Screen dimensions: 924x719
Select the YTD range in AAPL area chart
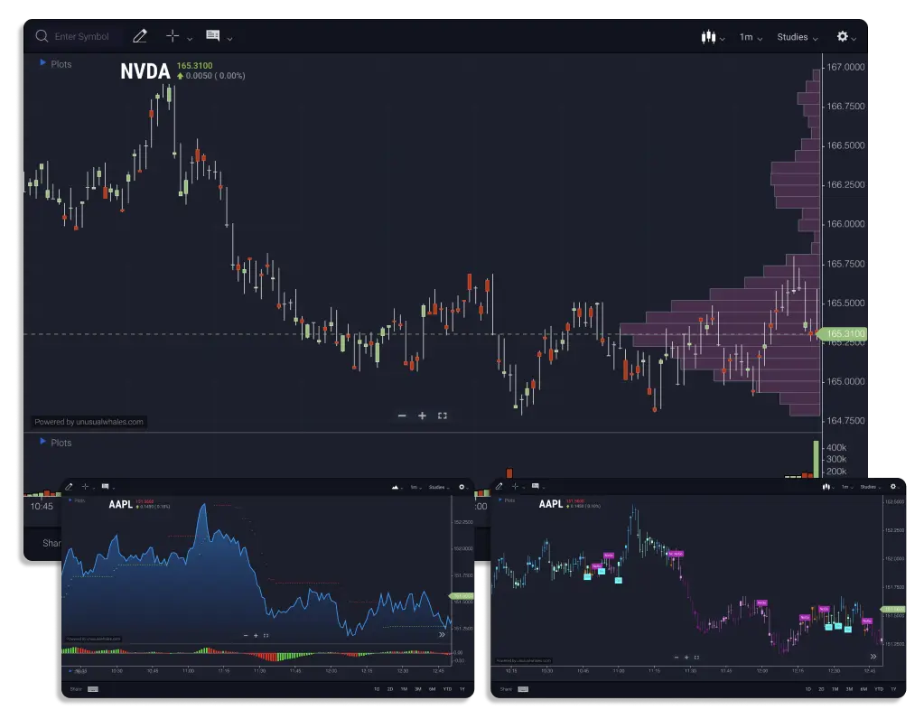[x=447, y=689]
